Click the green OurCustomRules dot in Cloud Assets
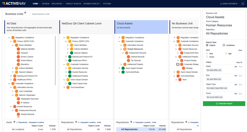Image resolution: width=247 pixels, height=132 pixels. [x=123, y=72]
